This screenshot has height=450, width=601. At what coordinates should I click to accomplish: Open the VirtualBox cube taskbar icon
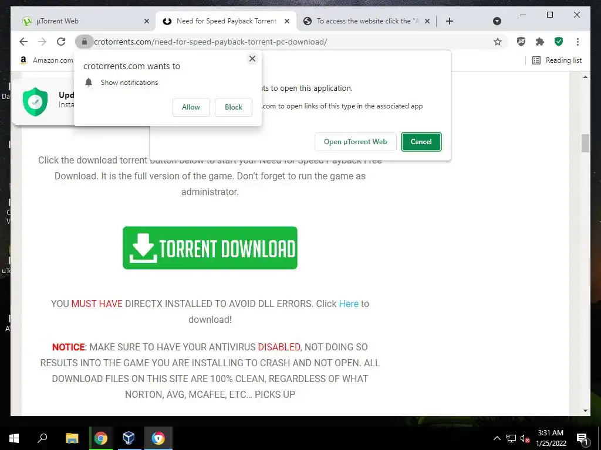tap(129, 438)
